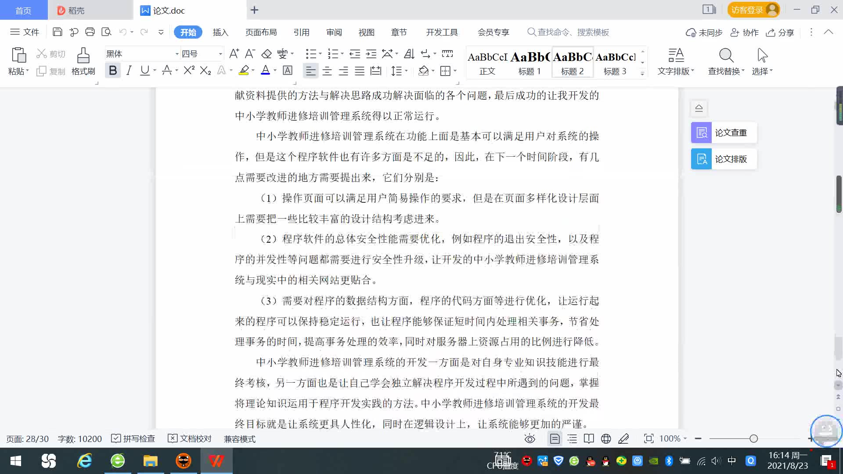Open the 页面布局 ribbon tab
Screen dimensions: 843x474
(261, 32)
